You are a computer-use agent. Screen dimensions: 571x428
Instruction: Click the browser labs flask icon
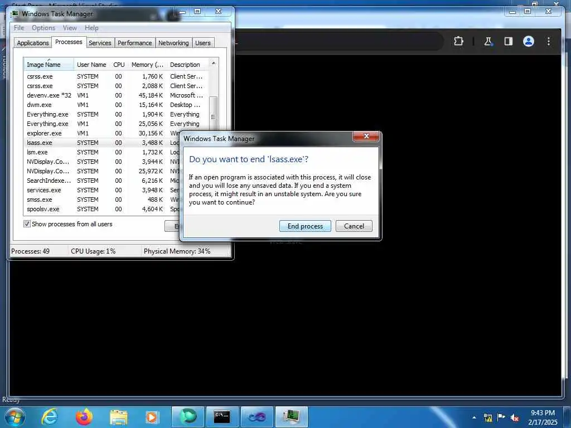click(x=488, y=41)
